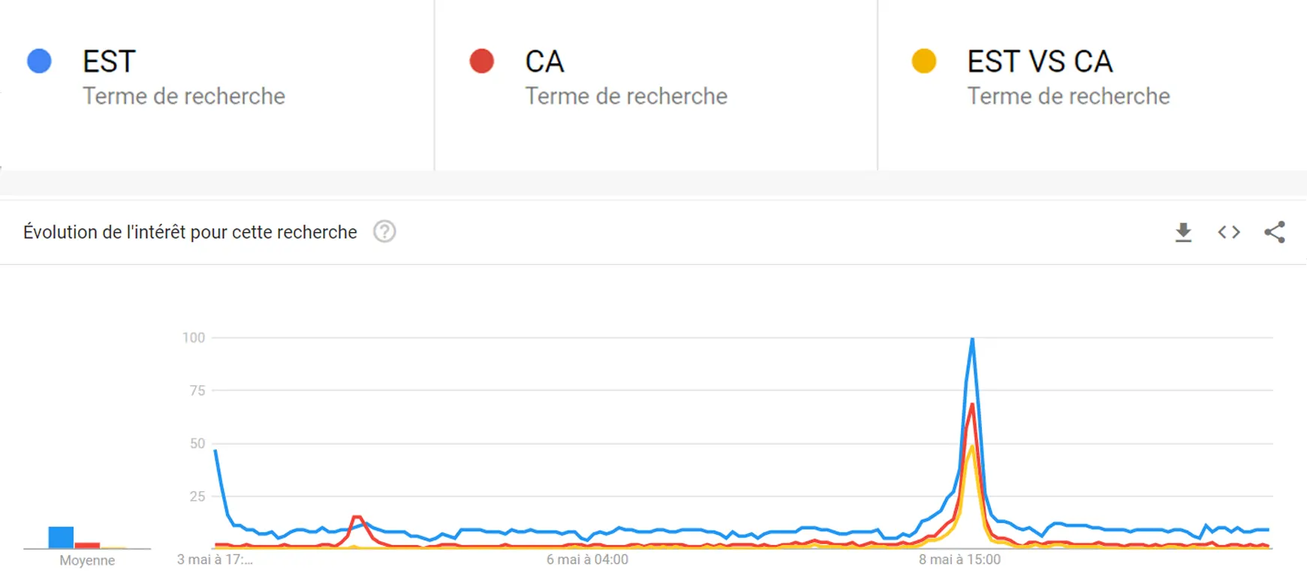The image size is (1307, 576).
Task: Click the chart title Évolution de l'intérêt
Action: click(190, 232)
